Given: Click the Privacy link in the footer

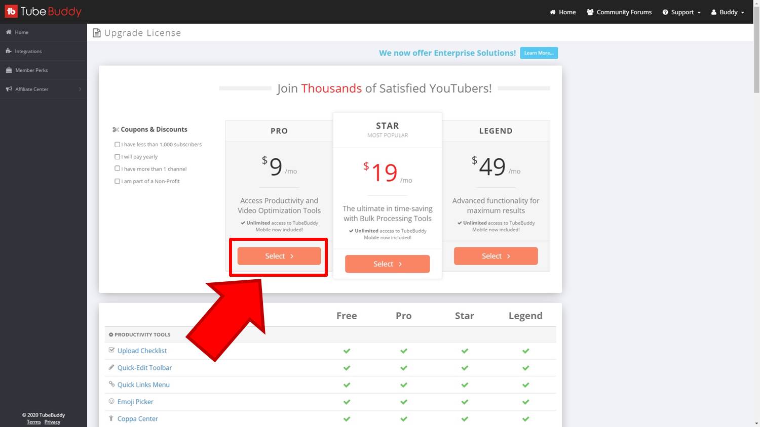Looking at the screenshot, I should (x=52, y=422).
